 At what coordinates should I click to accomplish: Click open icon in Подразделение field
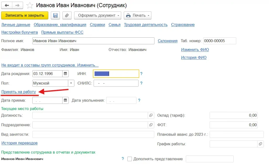coord(151,125)
